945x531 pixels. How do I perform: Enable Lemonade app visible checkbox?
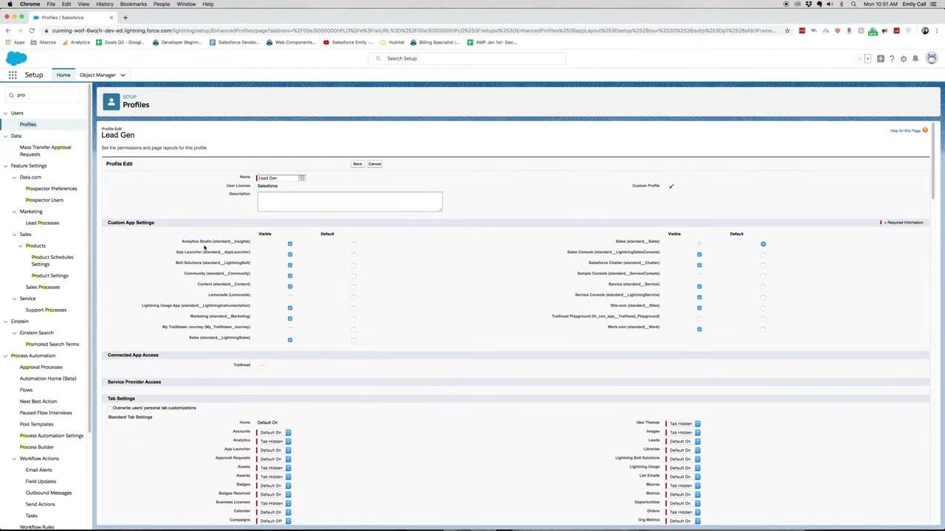[290, 297]
